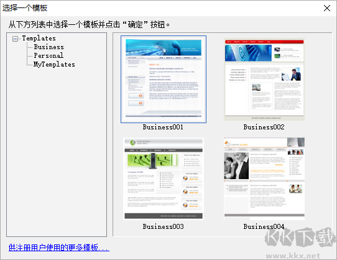Click the green banner in Business003 preview
Viewport: 337px width, 260px height.
[152, 160]
